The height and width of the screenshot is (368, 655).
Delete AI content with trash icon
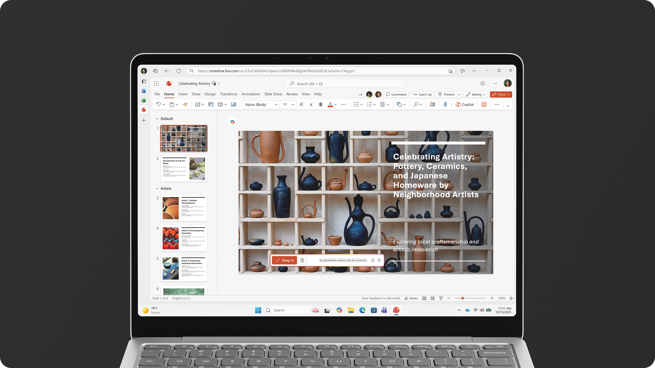(302, 260)
